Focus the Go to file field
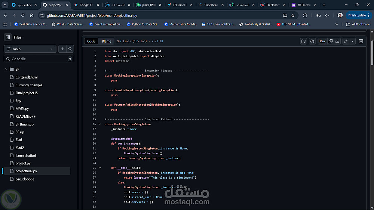This screenshot has width=374, height=210. tap(39, 59)
